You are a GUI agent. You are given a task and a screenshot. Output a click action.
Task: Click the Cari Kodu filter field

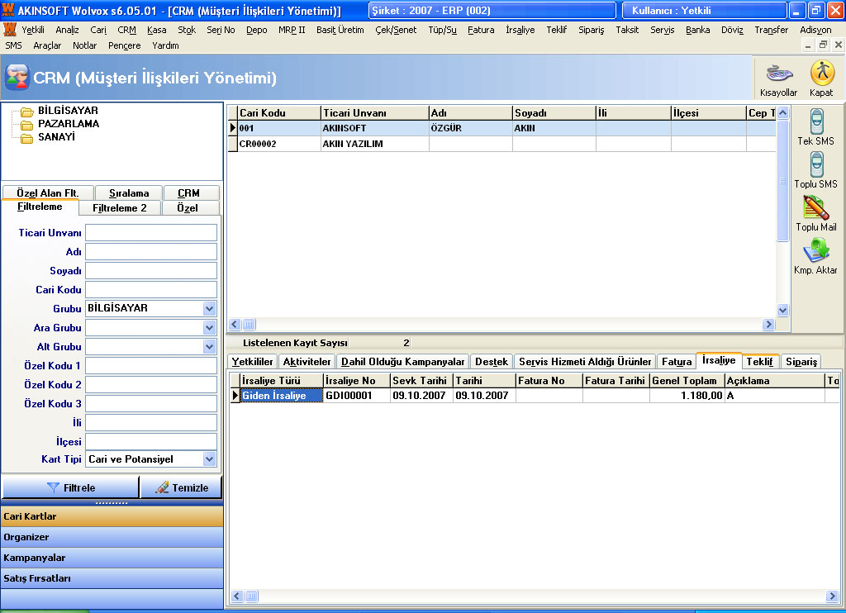point(151,289)
